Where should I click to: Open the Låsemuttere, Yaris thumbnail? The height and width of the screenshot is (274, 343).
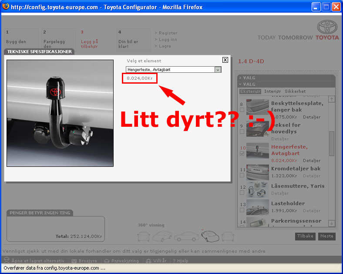coord(258,190)
